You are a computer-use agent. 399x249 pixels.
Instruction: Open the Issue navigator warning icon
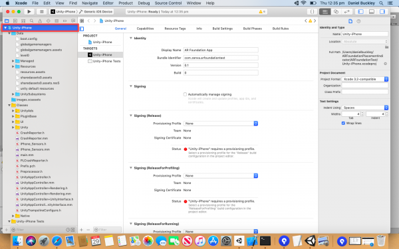click(x=40, y=21)
